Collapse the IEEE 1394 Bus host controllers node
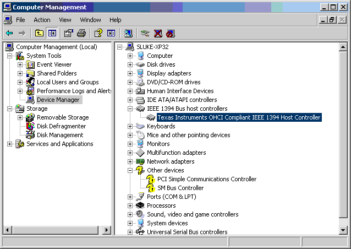Screen dimensions: 351x249 (x=130, y=109)
